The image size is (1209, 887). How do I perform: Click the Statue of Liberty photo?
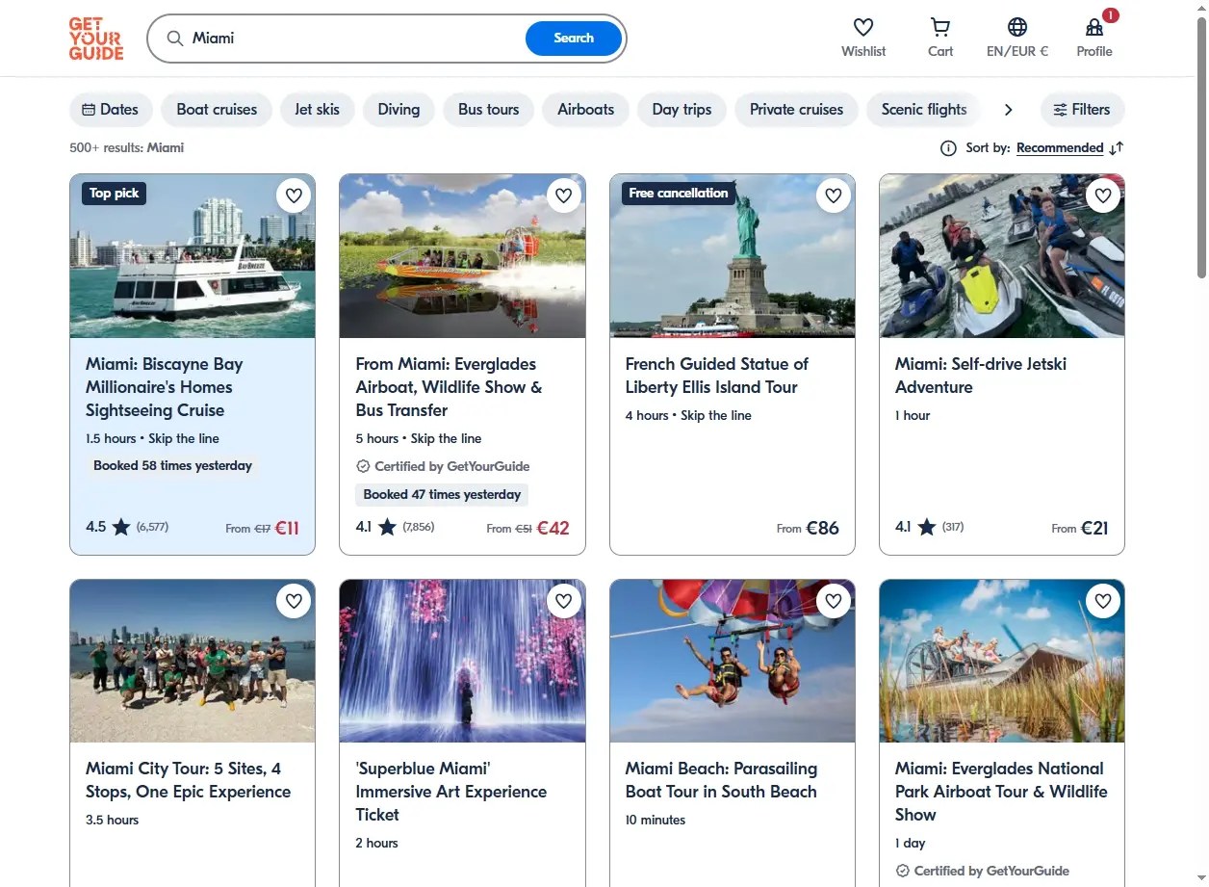coord(733,256)
